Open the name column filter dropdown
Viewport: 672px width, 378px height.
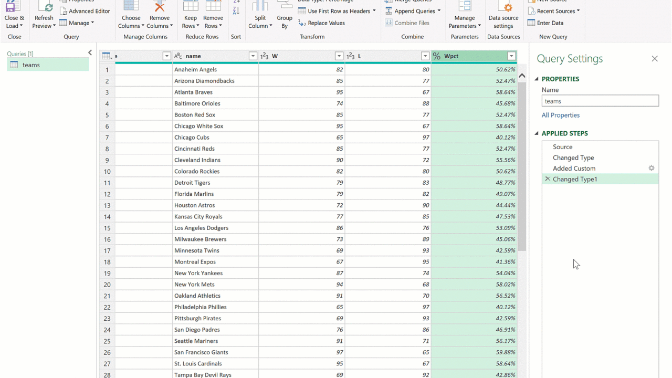click(x=253, y=56)
